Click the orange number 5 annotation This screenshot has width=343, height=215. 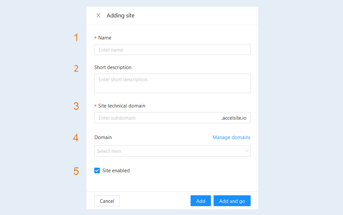click(76, 171)
